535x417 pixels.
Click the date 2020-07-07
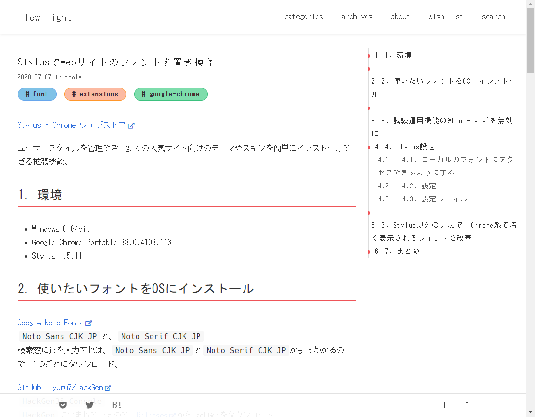34,77
